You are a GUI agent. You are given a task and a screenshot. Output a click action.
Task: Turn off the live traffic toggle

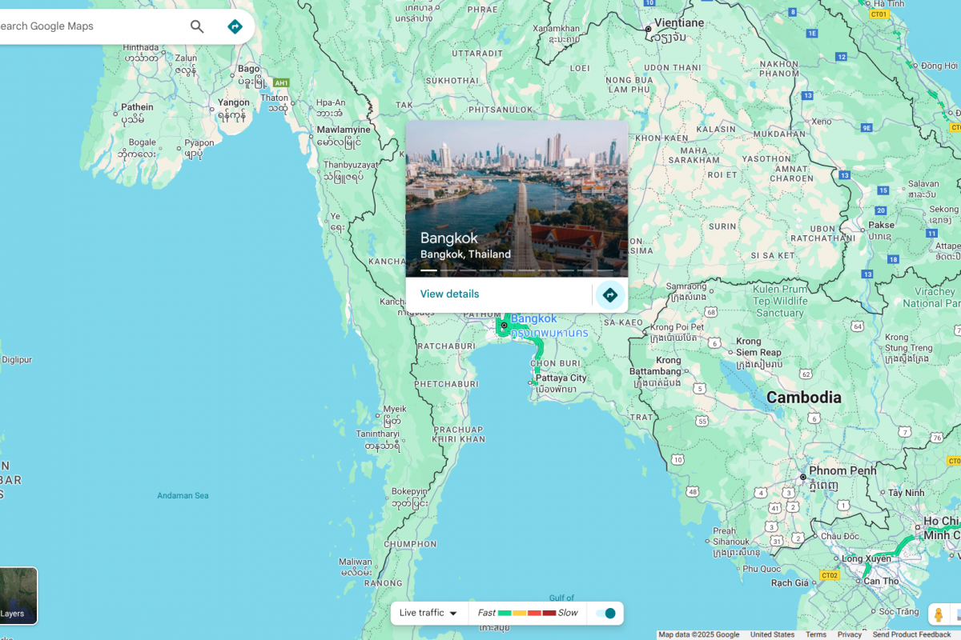point(606,614)
